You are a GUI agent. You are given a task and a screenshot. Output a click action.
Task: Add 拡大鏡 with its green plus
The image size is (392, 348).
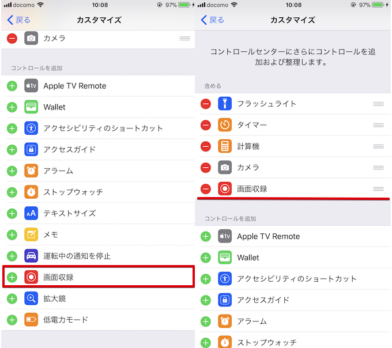[12, 298]
